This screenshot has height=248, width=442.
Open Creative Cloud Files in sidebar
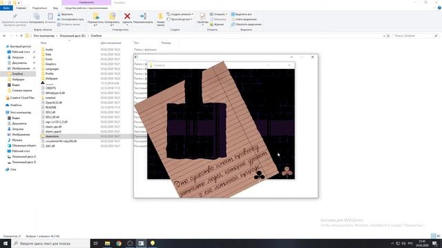point(22,98)
